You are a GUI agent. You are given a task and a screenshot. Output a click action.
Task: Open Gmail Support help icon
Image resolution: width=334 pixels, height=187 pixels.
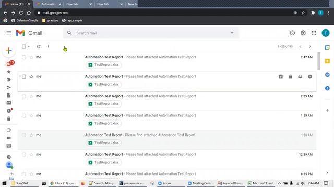coord(292,33)
